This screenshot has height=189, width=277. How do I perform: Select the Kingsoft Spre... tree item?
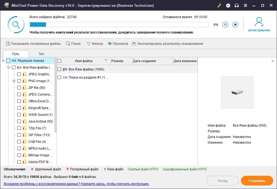[x=40, y=108]
